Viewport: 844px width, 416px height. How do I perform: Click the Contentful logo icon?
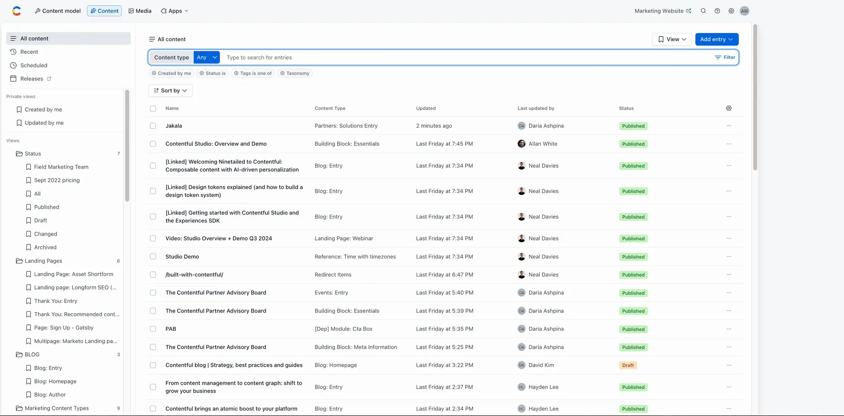(x=17, y=11)
